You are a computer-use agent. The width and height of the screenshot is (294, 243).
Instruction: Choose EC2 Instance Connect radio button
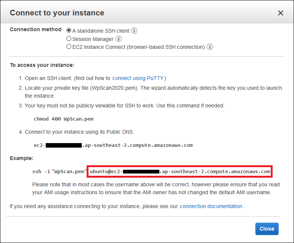(69, 47)
